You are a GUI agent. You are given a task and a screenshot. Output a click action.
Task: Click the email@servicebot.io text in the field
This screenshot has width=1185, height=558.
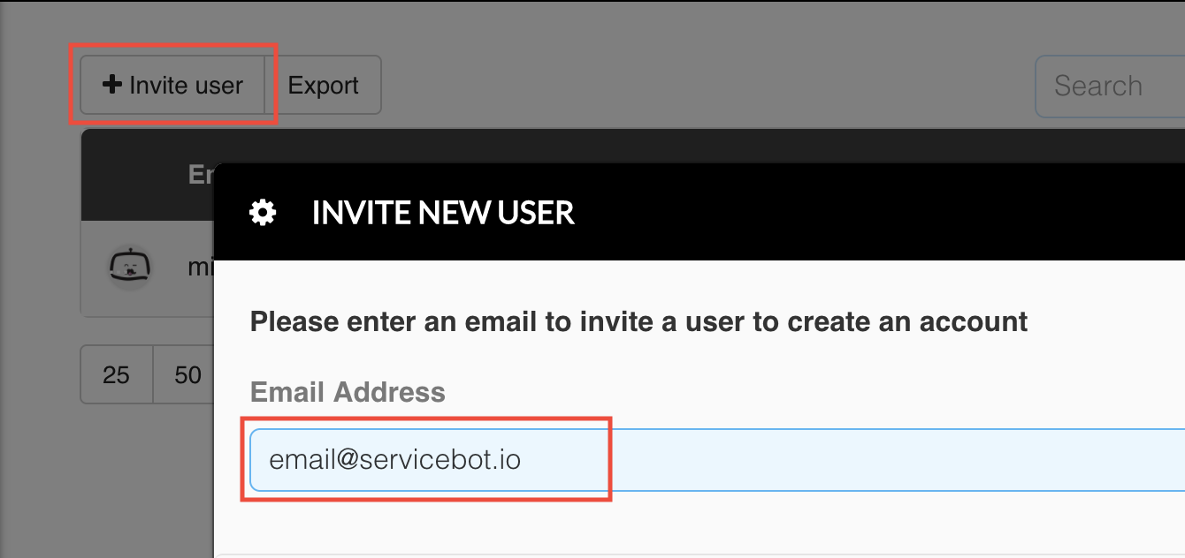tap(394, 460)
